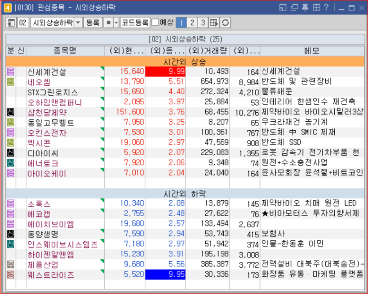
Task: Click the 정 badge on 웨스트라이즈 row
Action: tap(10, 274)
